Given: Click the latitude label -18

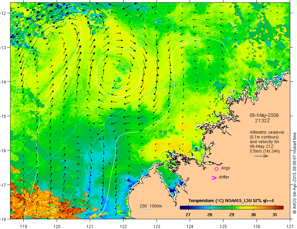Looking at the screenshot, I should (3, 219).
